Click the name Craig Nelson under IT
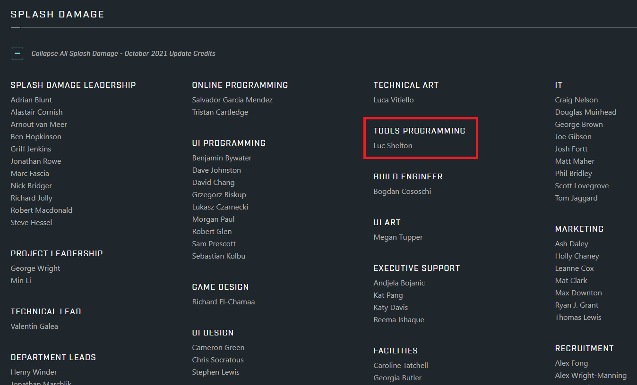 pyautogui.click(x=577, y=100)
